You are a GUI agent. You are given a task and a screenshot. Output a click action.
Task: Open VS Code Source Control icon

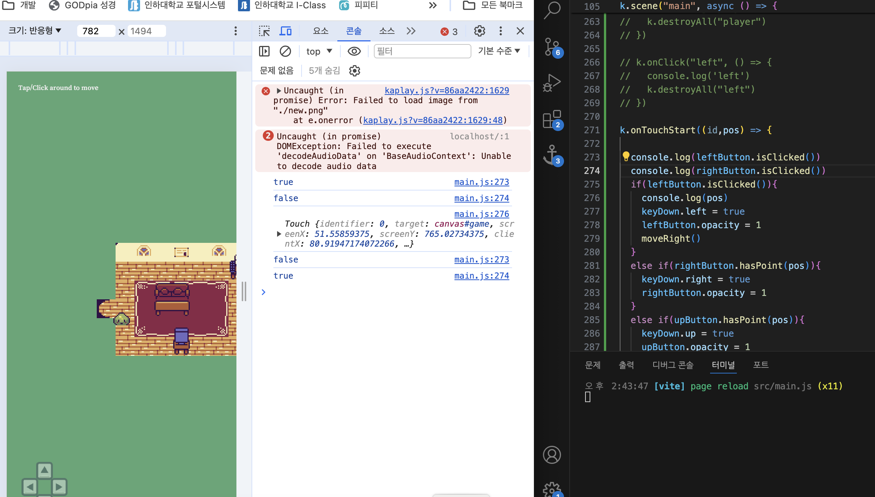(x=552, y=47)
